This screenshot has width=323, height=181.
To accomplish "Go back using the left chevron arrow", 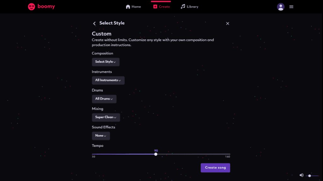I will click(94, 23).
